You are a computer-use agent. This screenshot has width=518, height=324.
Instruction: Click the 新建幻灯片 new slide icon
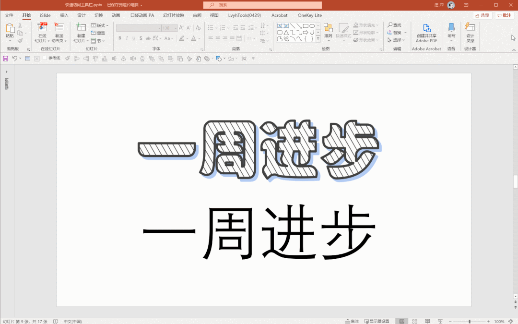(x=81, y=28)
